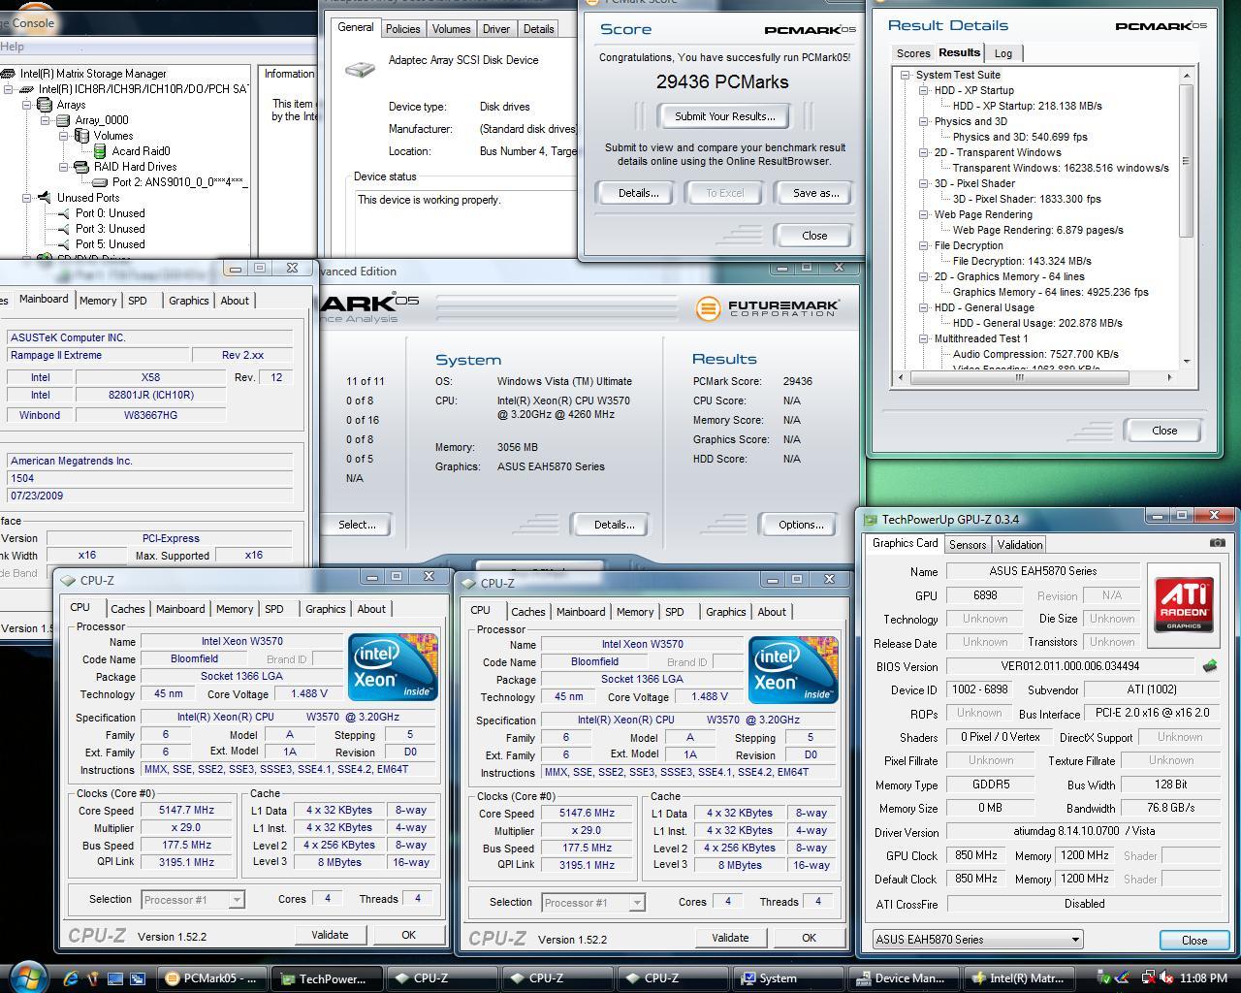Collapse the Multithreaded Test 1 node
Image resolution: width=1241 pixels, height=993 pixels.
924,338
